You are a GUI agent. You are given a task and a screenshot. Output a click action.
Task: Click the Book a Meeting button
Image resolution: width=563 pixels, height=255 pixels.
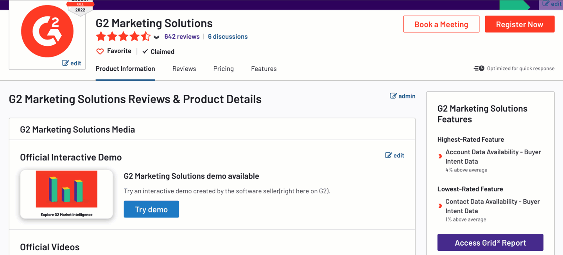tap(441, 24)
